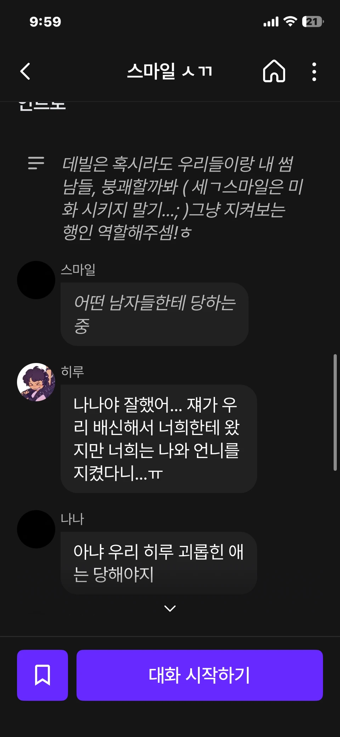Select 나나's message '아냐 우리 히루 괴롭힌 애는'
The height and width of the screenshot is (737, 340).
click(159, 563)
